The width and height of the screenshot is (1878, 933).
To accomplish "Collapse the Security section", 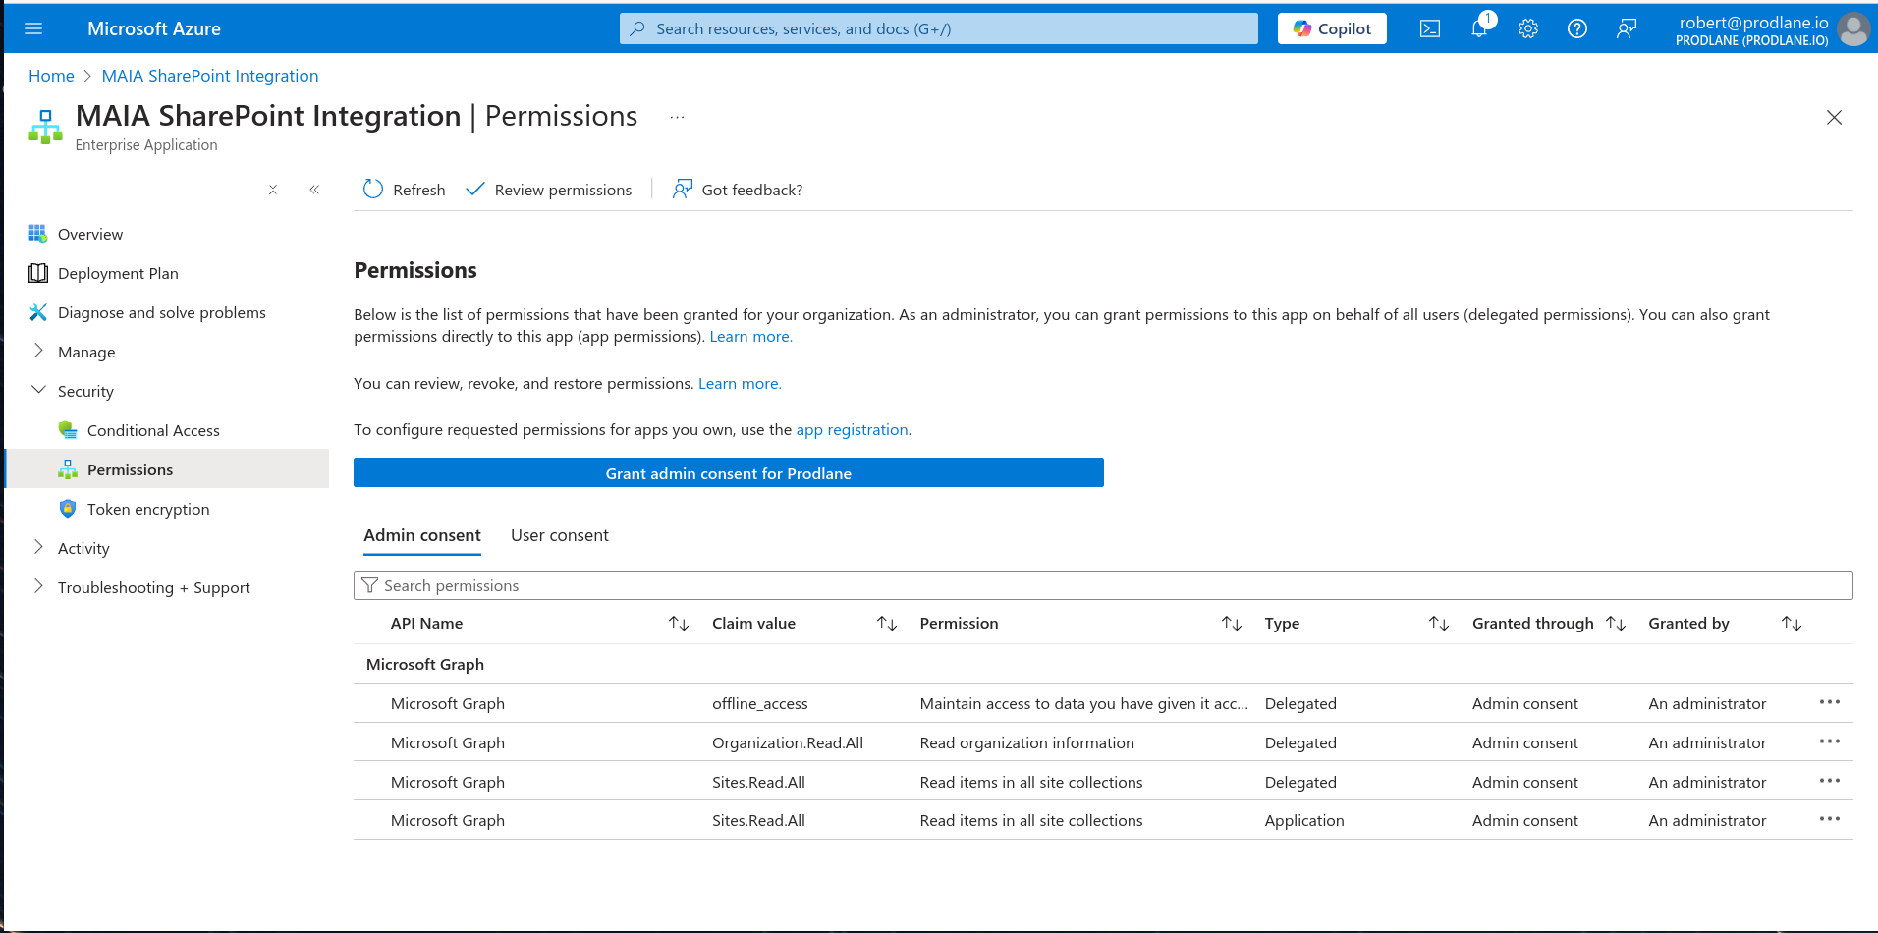I will tap(85, 391).
